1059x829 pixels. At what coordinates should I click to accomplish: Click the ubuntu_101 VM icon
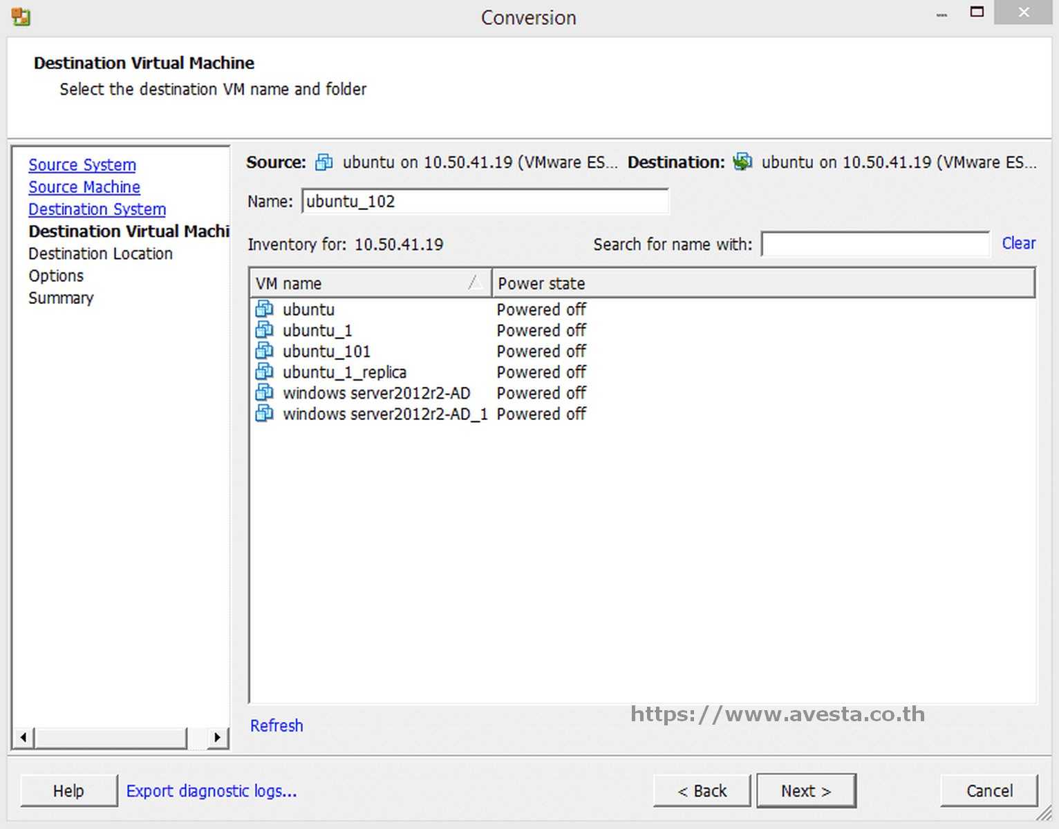point(263,350)
